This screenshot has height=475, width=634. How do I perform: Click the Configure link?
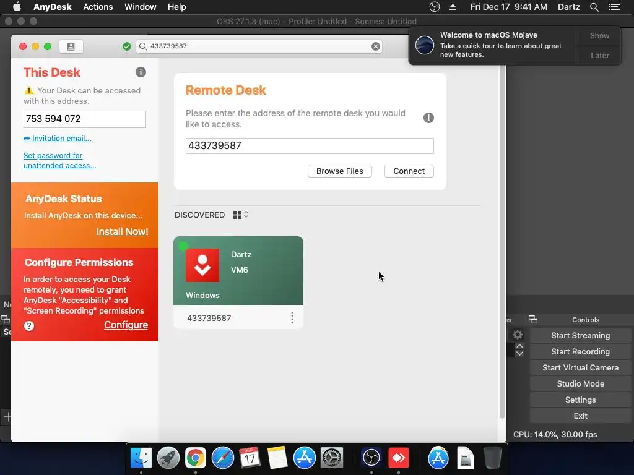click(126, 325)
